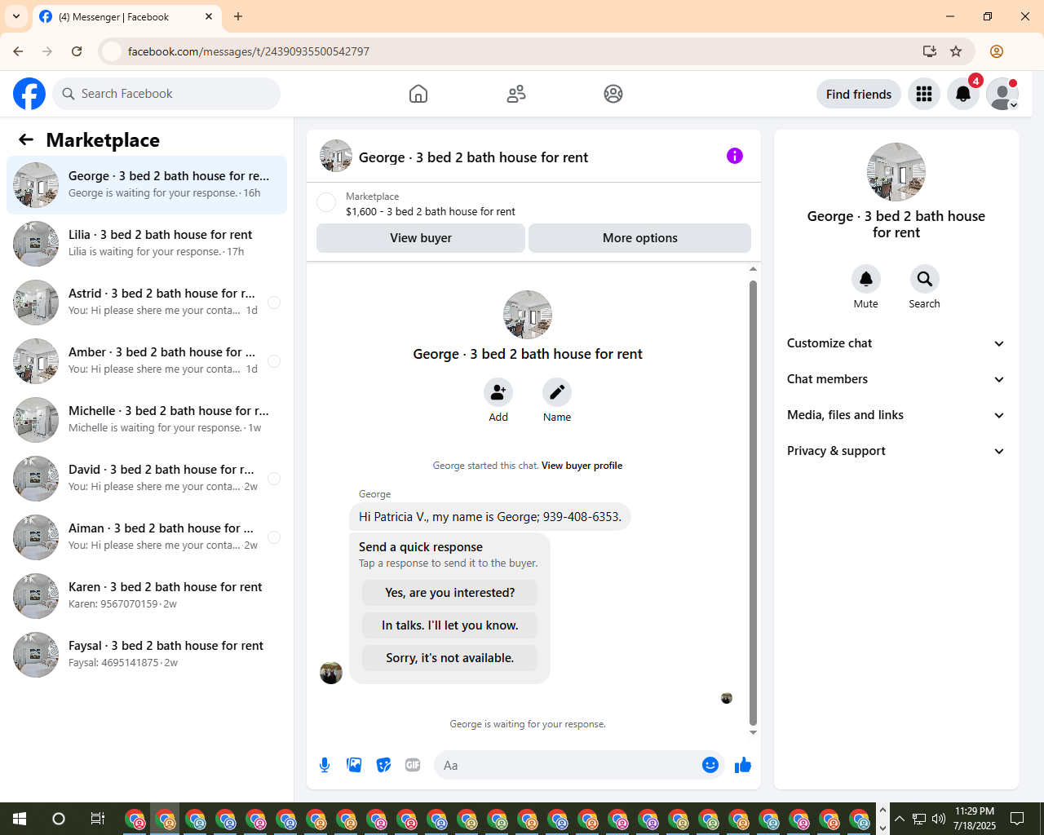
Task: Open Windows Start menu
Action: coord(20,819)
